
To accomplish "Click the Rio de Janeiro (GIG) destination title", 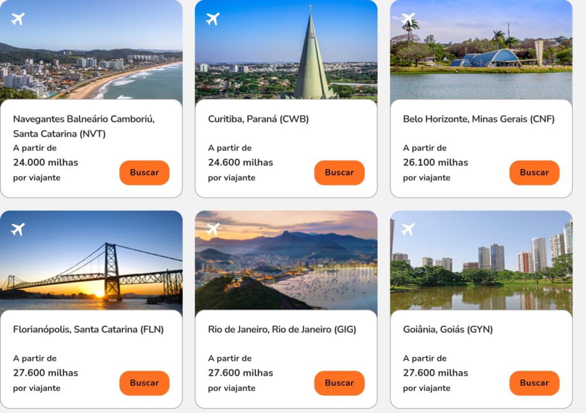I will pyautogui.click(x=282, y=329).
